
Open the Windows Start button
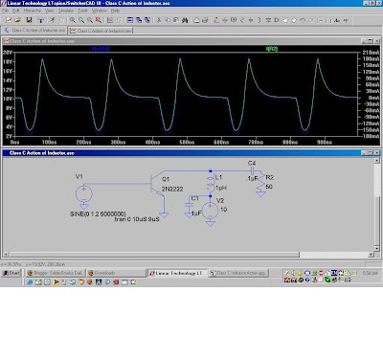(11, 273)
